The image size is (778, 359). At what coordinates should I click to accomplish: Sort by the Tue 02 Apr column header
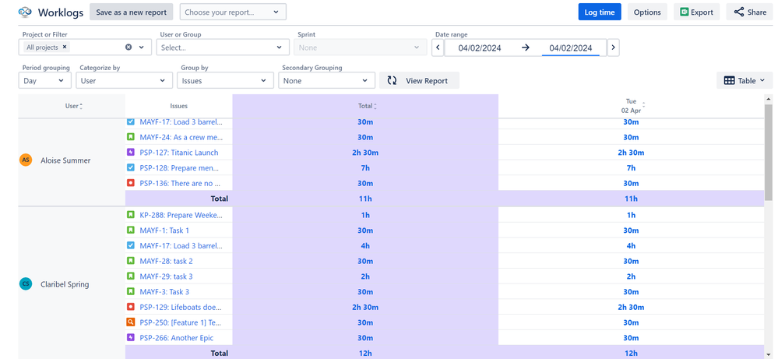coord(632,106)
